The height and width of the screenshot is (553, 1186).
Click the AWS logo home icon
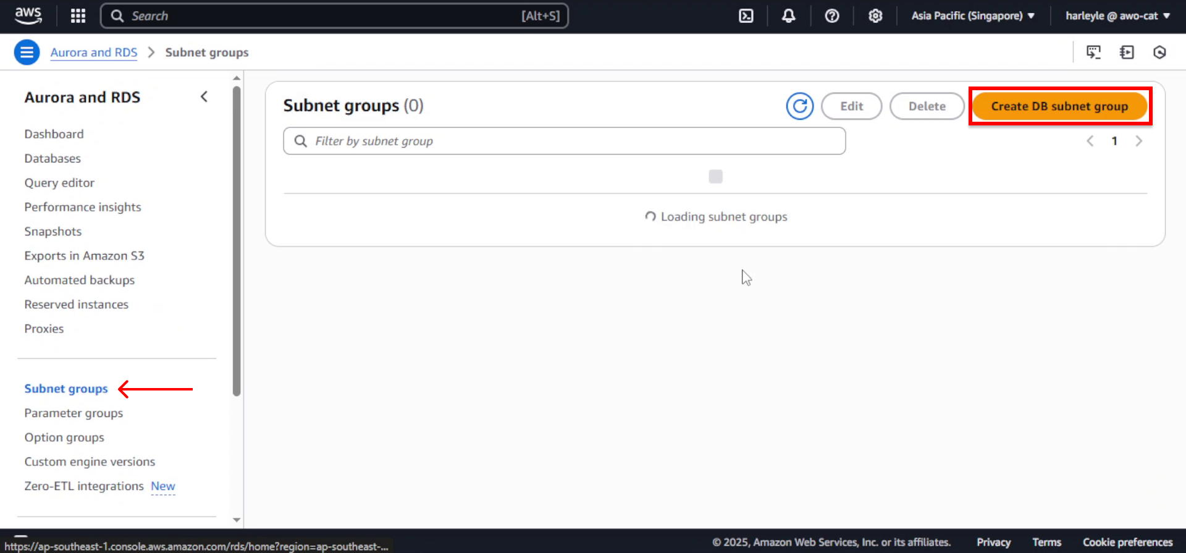click(28, 15)
